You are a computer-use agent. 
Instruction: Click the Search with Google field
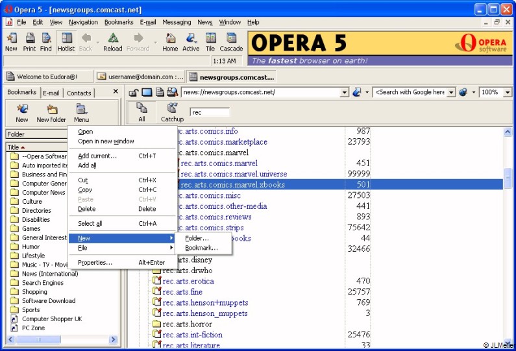pos(410,92)
